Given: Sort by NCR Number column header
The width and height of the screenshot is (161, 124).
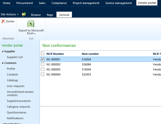Looking at the screenshot, I should [x=55, y=54].
